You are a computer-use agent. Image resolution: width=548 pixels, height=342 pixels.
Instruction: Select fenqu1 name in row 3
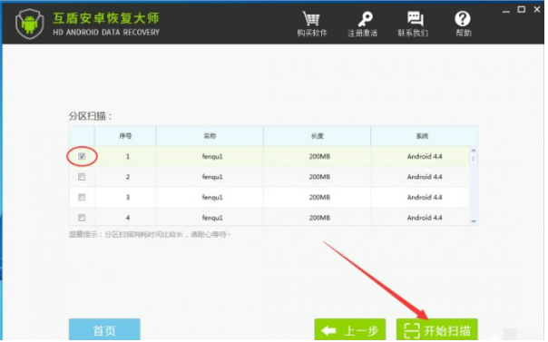pyautogui.click(x=212, y=198)
